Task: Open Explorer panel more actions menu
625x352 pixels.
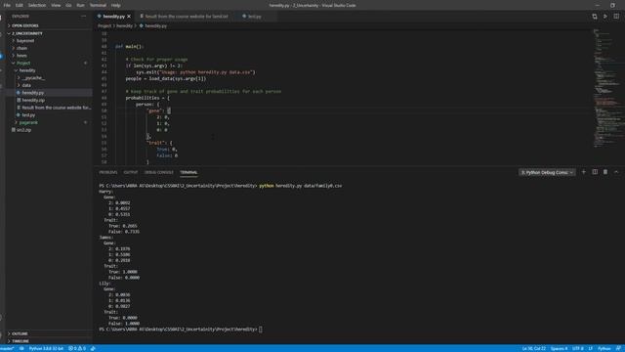Action: (x=83, y=17)
